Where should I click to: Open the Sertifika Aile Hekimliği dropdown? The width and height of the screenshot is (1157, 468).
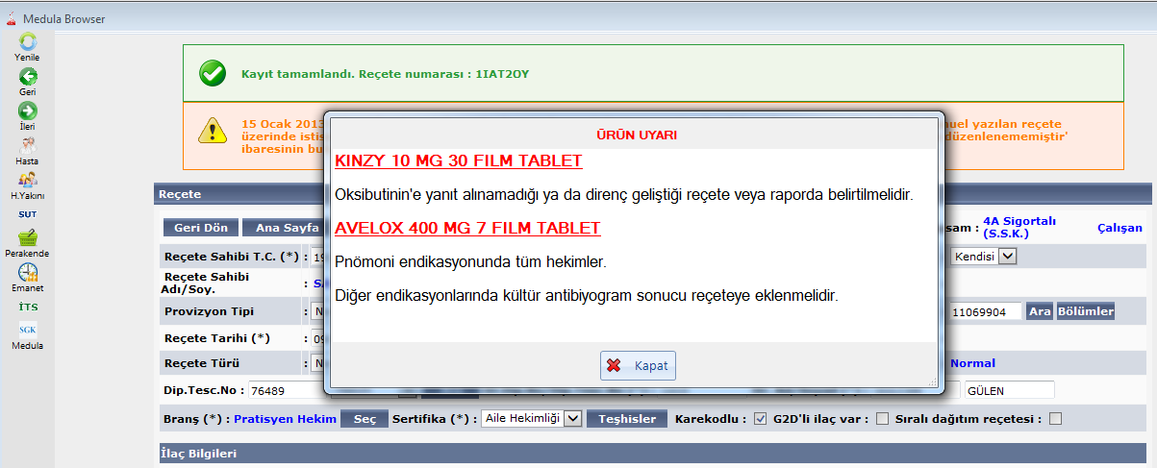(532, 419)
